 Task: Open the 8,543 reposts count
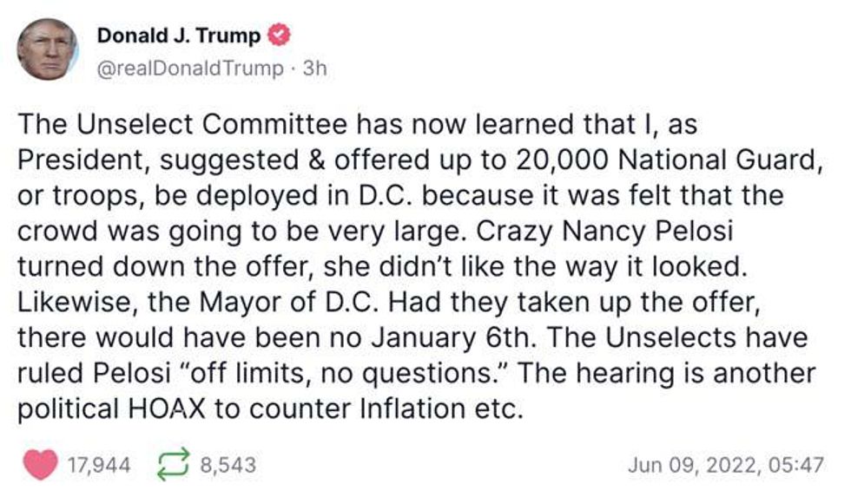click(228, 465)
